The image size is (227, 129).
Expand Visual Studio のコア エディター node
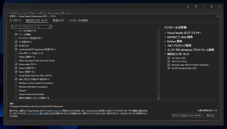(x=165, y=33)
